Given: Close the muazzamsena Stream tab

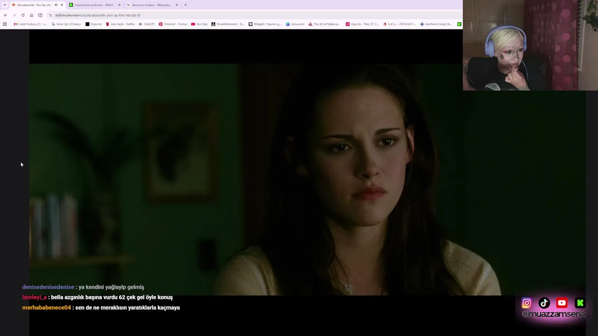Looking at the screenshot, I should pos(119,5).
